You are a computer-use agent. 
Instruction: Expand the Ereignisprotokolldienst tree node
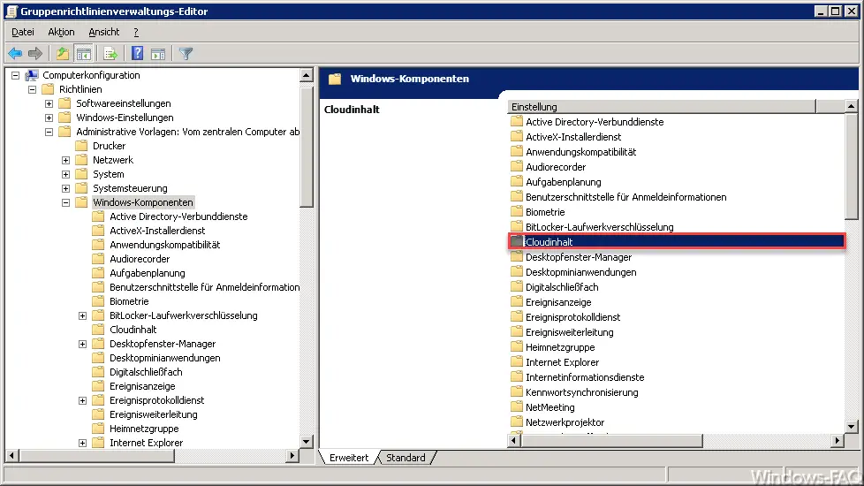(x=82, y=400)
